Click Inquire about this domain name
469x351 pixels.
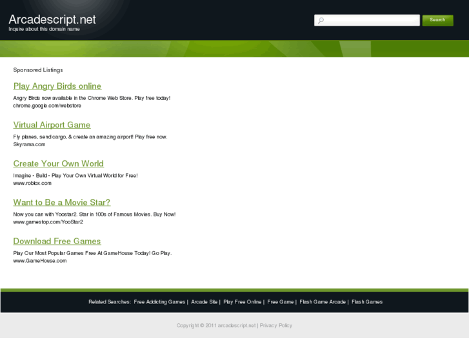[44, 29]
